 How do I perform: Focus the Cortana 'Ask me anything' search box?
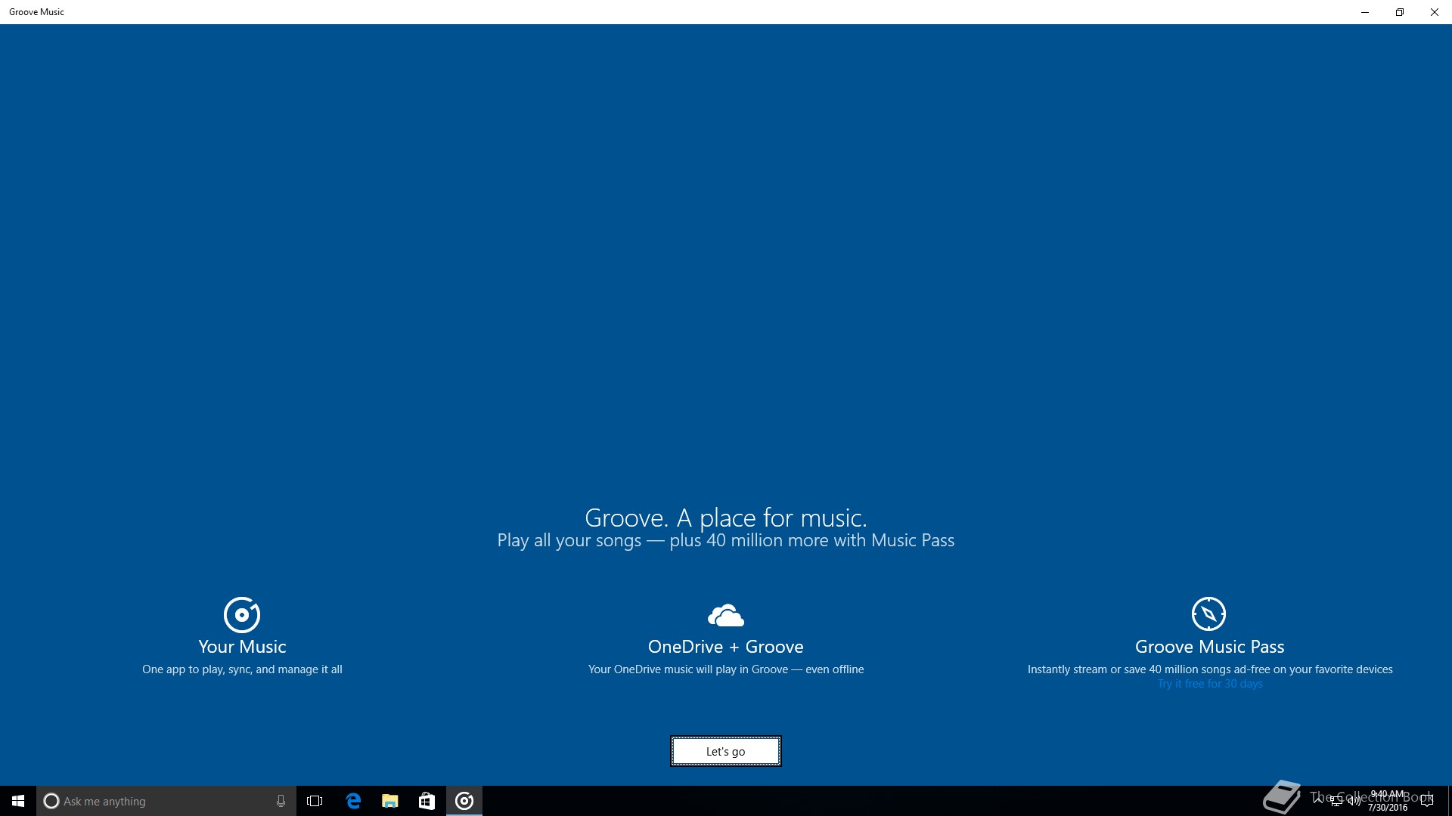[166, 801]
